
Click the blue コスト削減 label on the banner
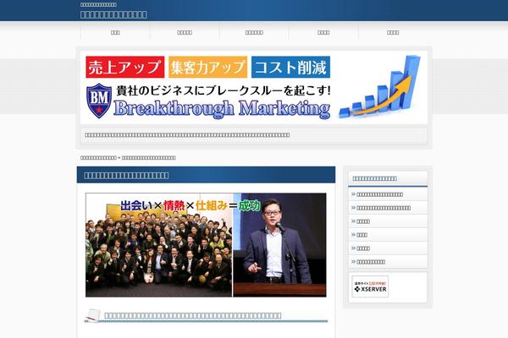[x=290, y=67]
